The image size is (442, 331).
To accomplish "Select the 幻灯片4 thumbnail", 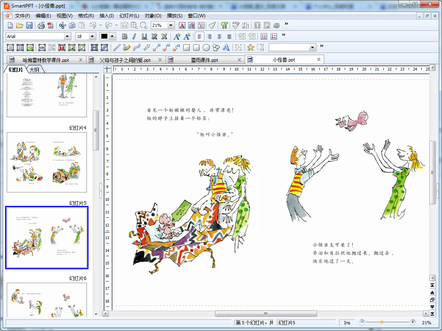I will (x=47, y=162).
